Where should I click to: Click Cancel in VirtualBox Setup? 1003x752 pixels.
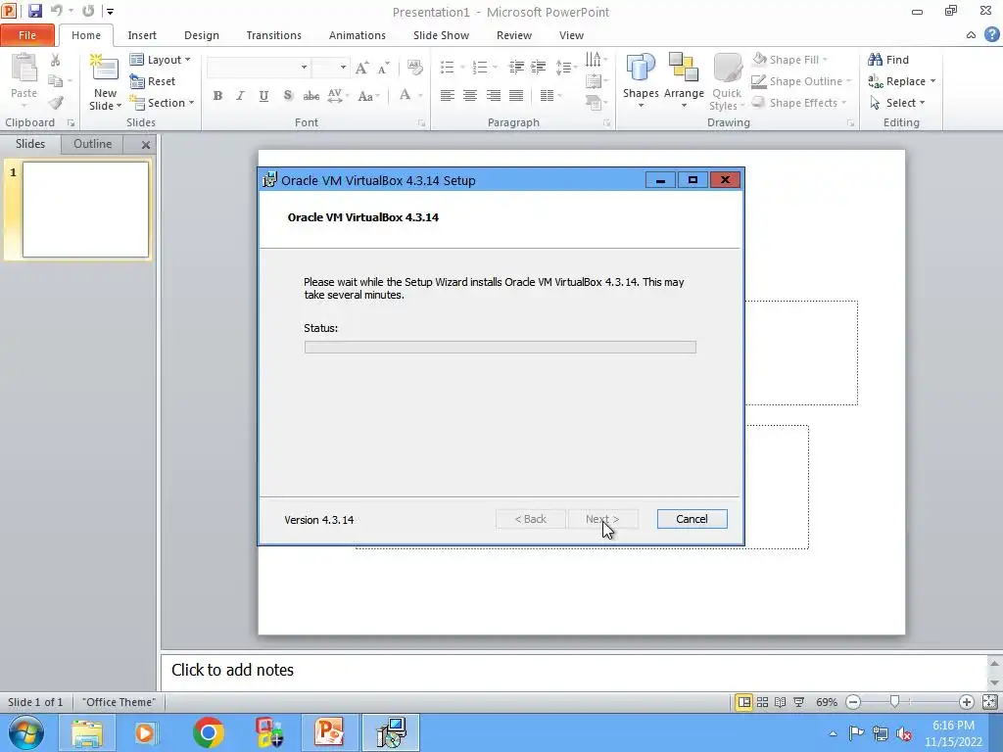point(692,519)
